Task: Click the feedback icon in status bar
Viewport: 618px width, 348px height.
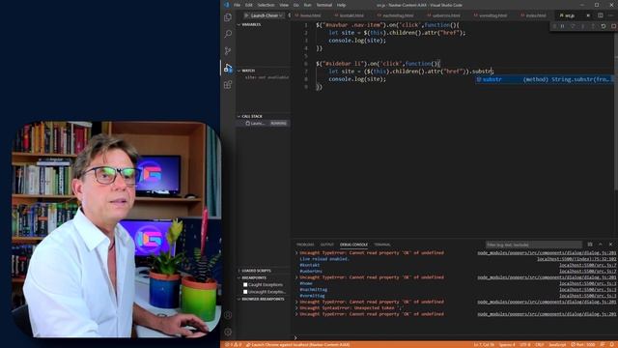Action: (603, 344)
